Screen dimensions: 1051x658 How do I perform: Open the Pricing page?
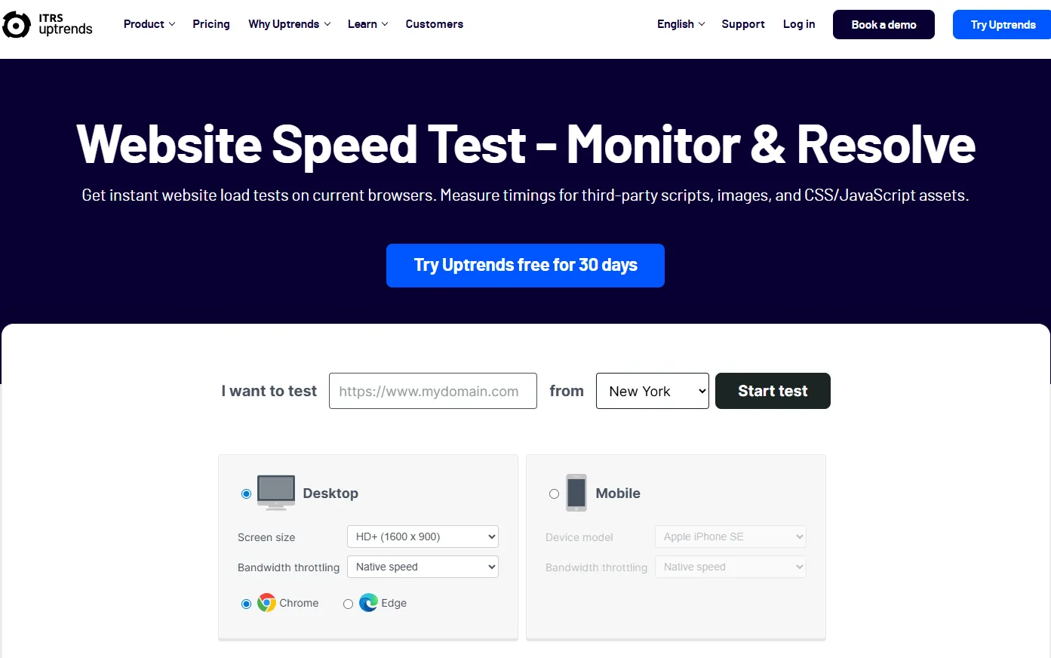coord(211,24)
